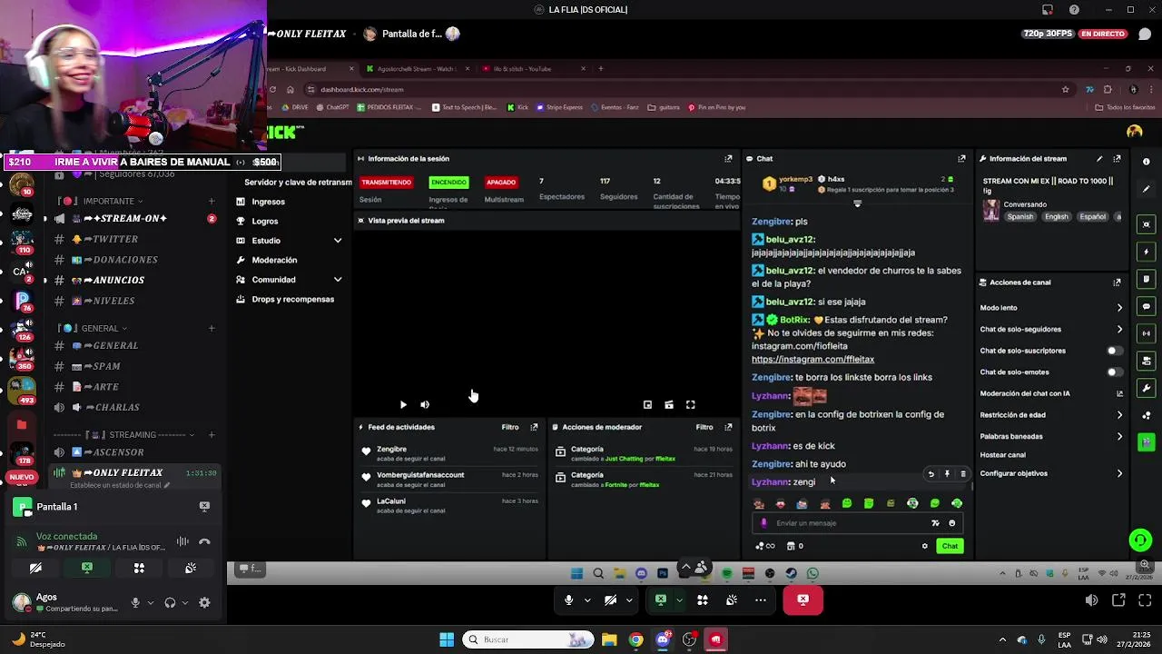The height and width of the screenshot is (654, 1162).
Task: Open Discord soundboard button
Action: 191,568
